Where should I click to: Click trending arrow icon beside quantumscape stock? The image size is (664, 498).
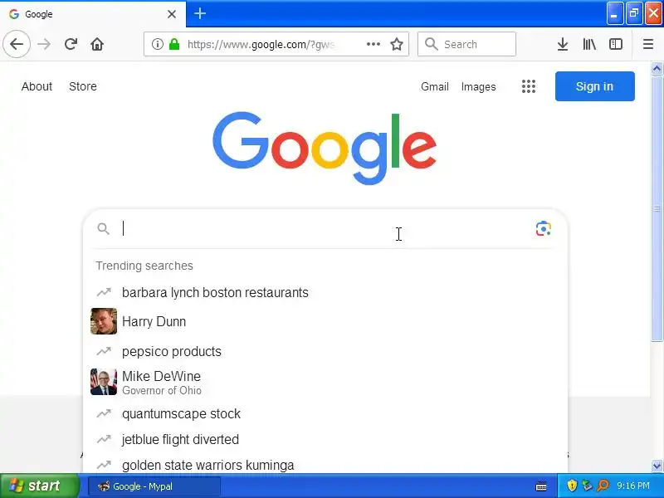coord(104,413)
